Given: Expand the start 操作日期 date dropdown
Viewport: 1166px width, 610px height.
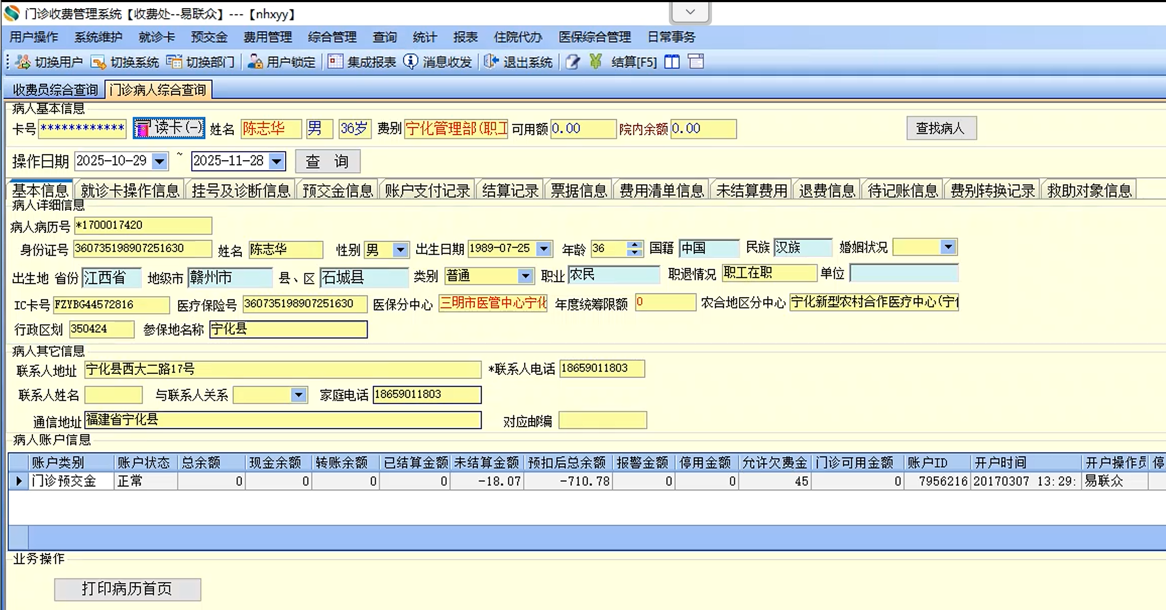Looking at the screenshot, I should (x=159, y=161).
